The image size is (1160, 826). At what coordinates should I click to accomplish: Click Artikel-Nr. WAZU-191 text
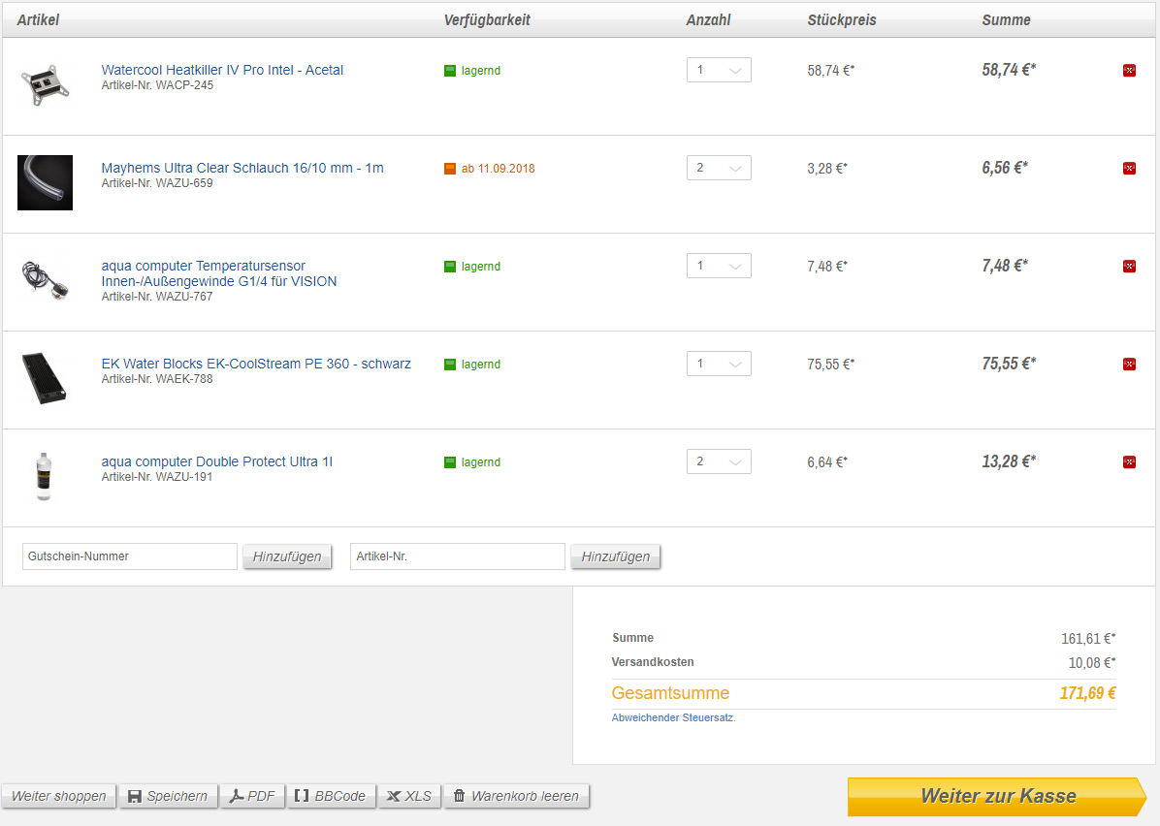click(157, 477)
